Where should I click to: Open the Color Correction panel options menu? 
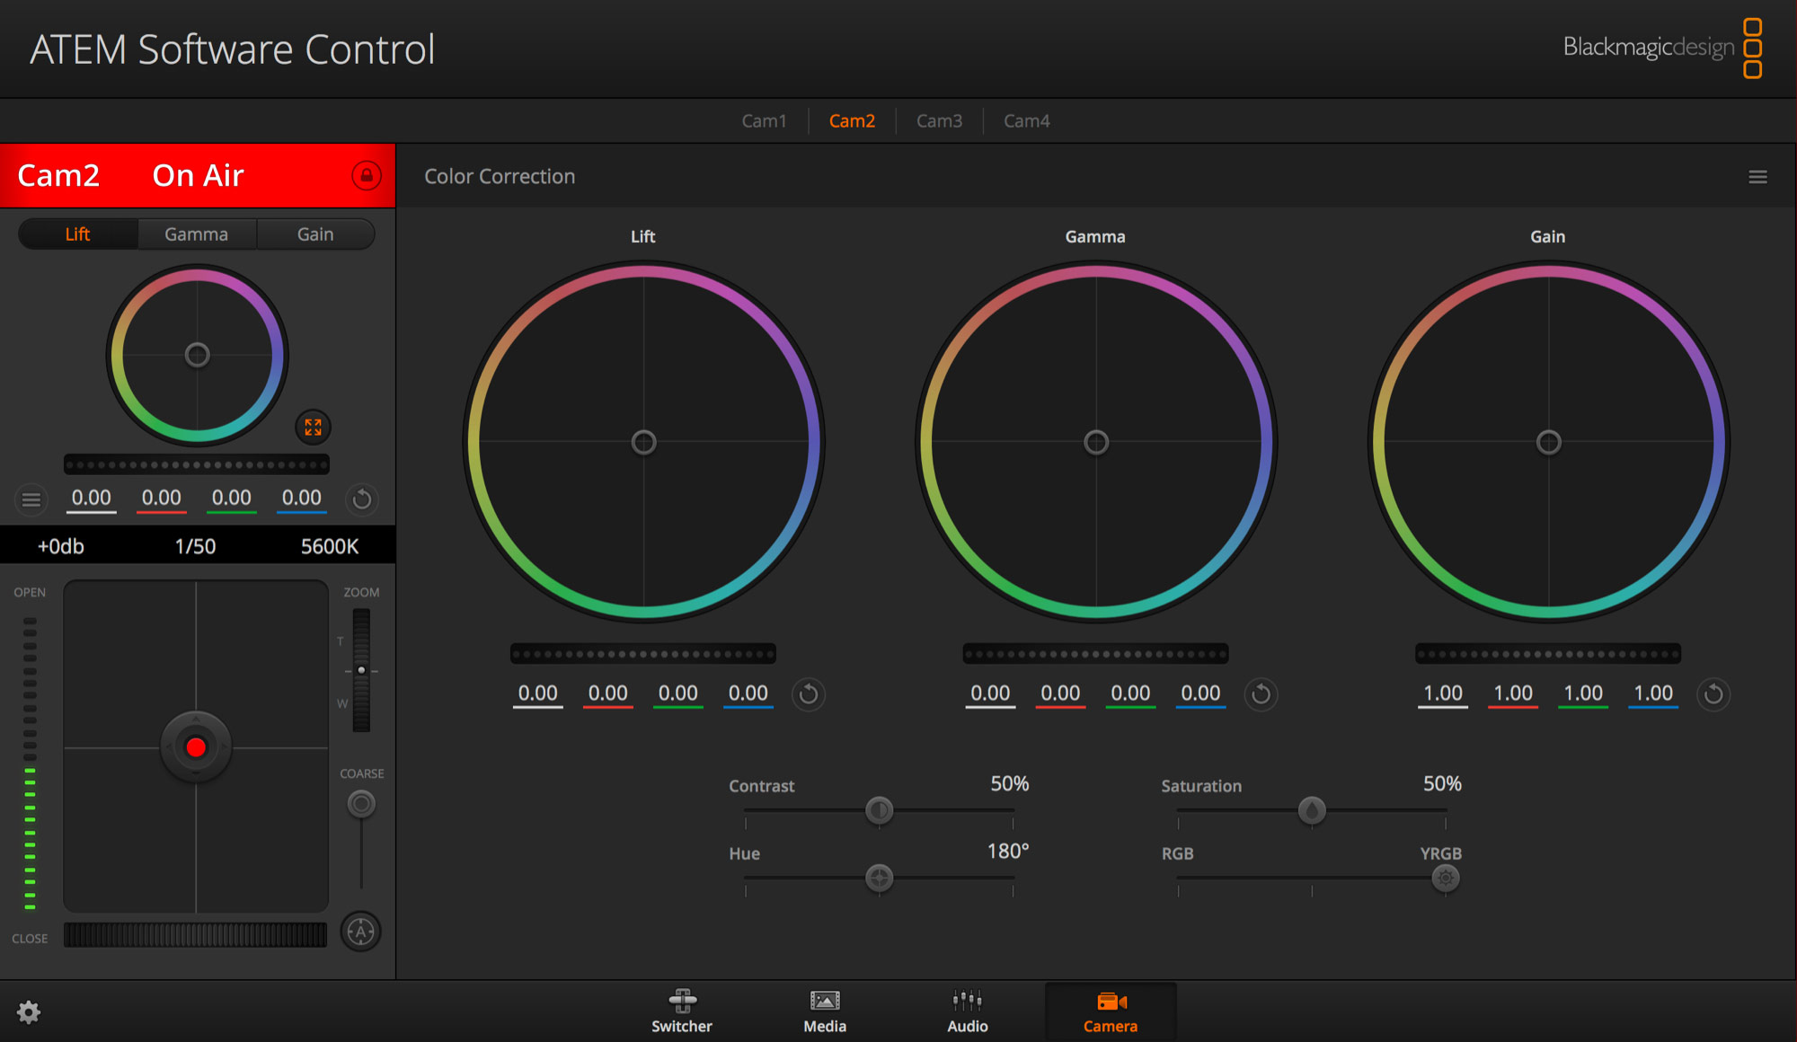(x=1757, y=176)
